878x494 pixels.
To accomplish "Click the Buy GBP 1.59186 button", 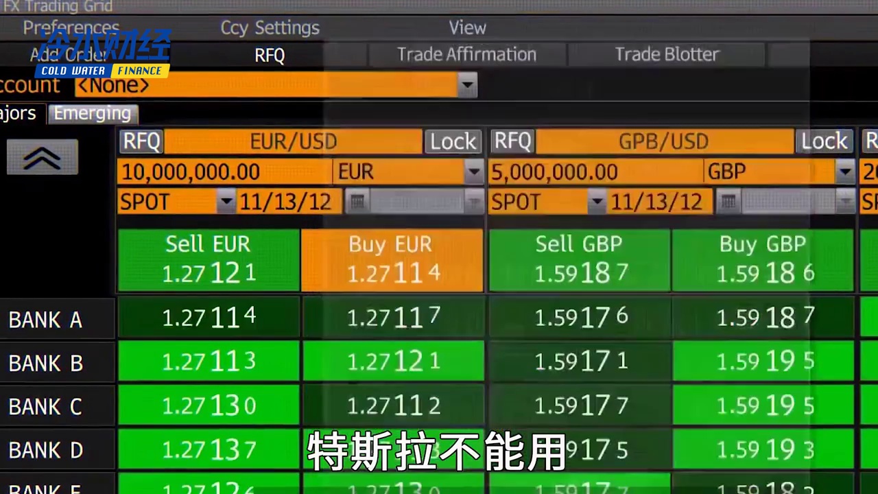I will click(x=763, y=260).
